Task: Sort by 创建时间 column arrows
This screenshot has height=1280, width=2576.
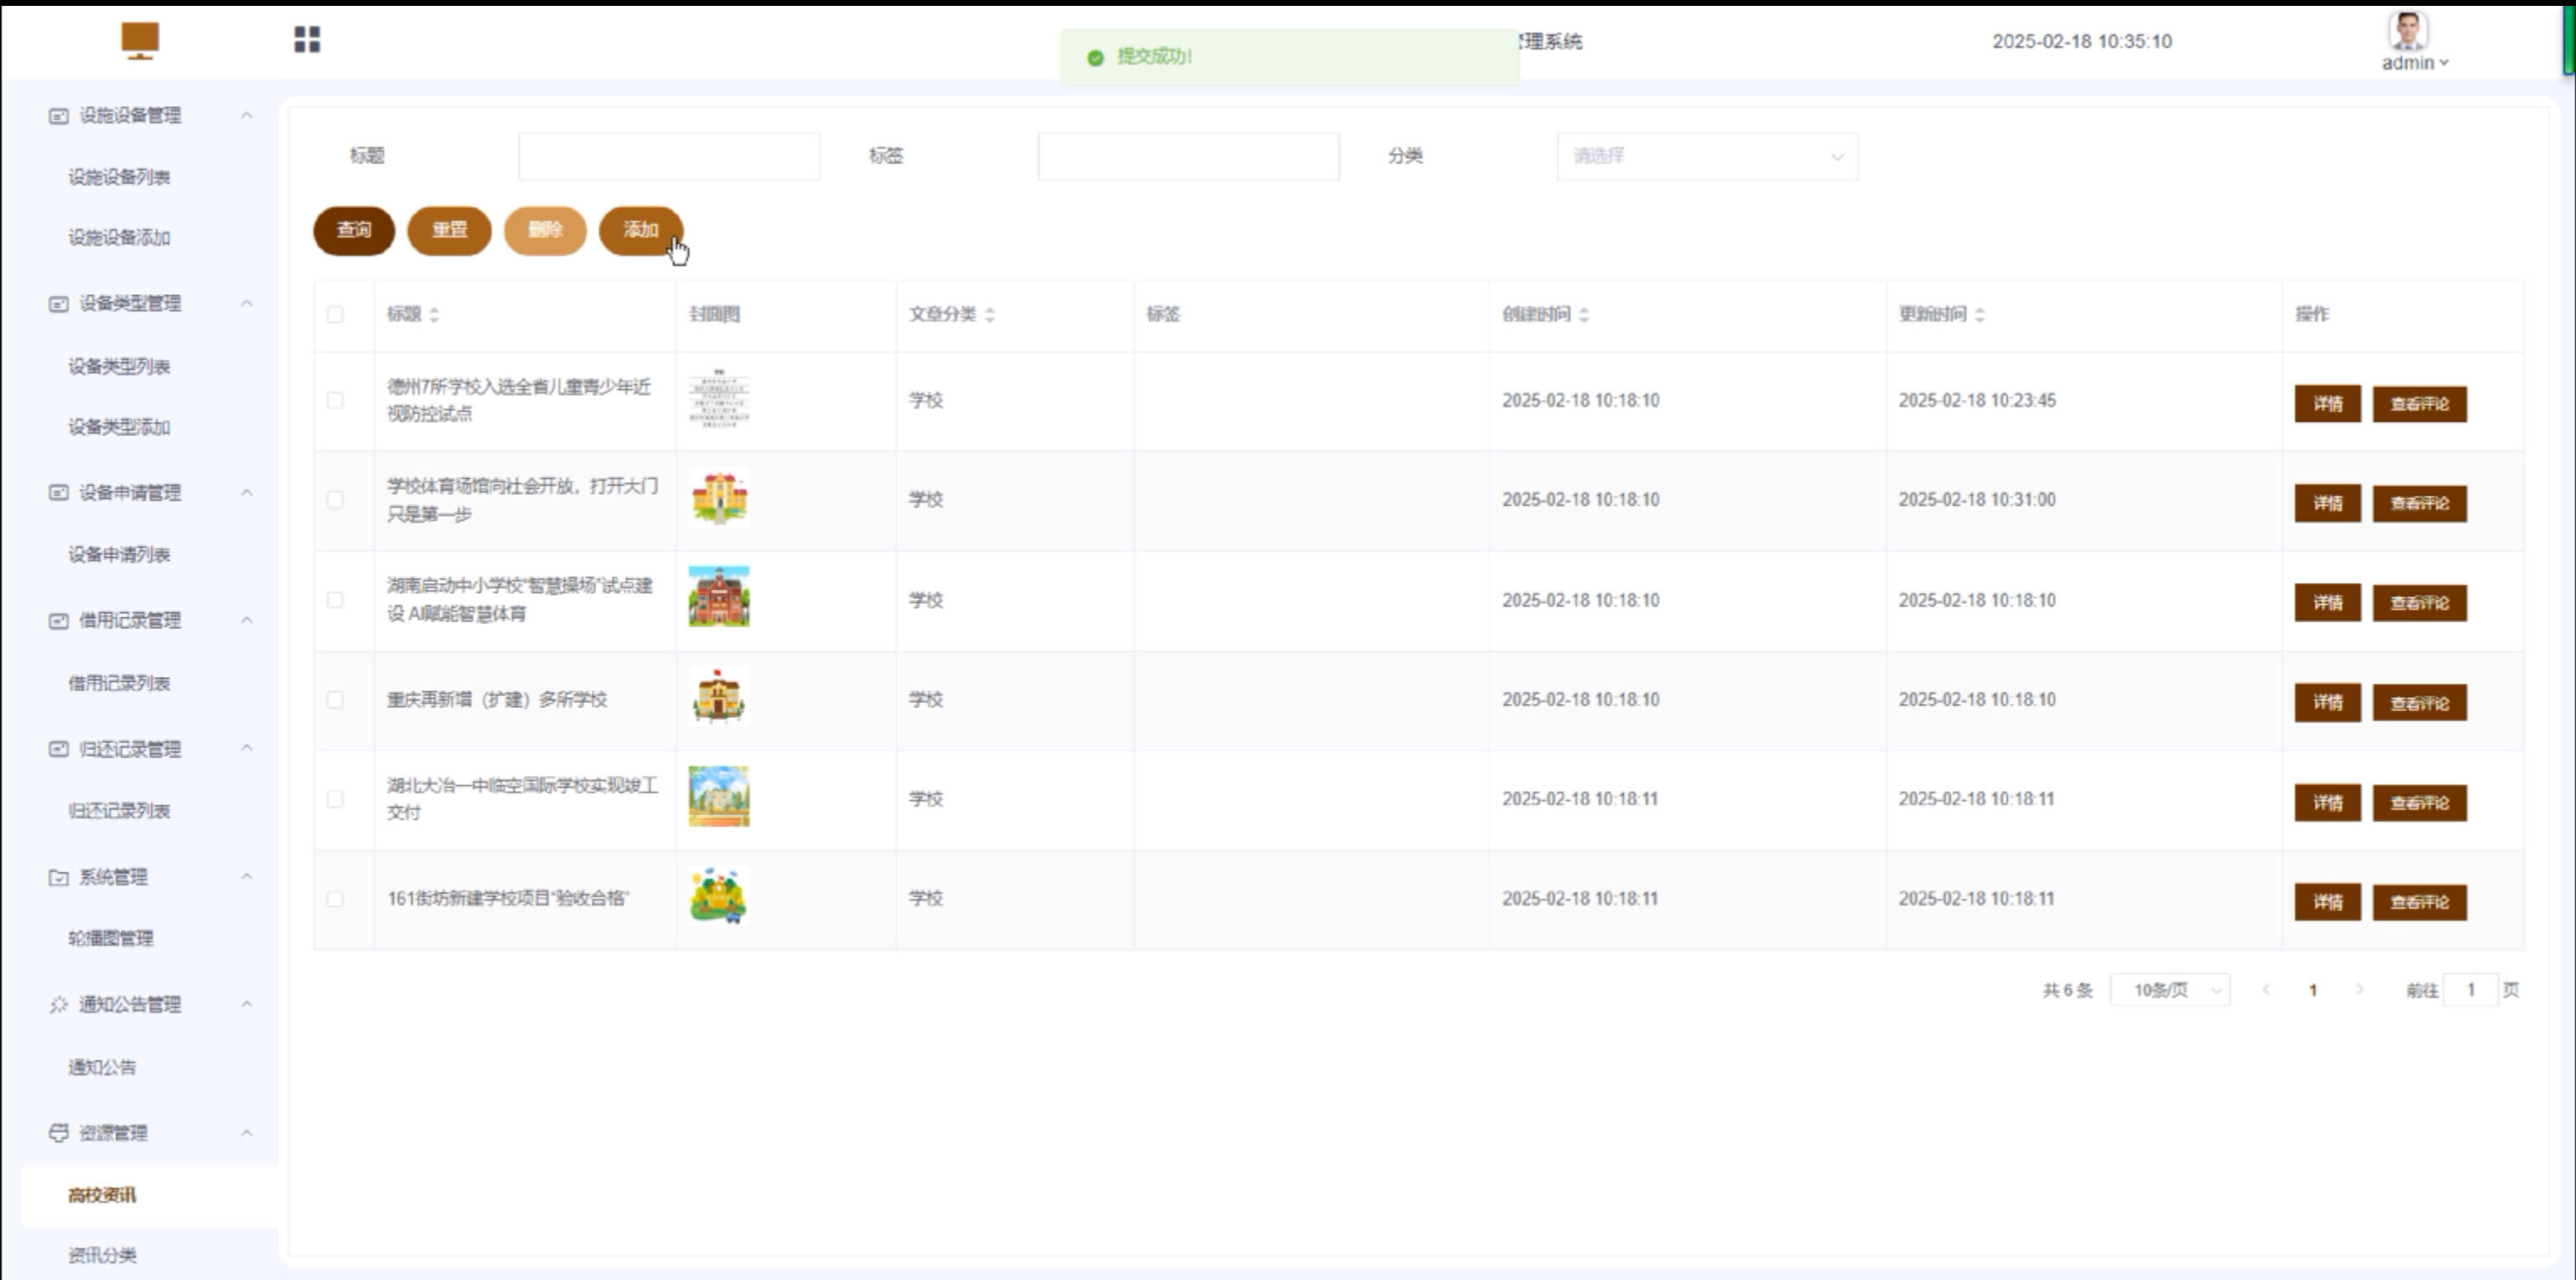Action: (1584, 315)
